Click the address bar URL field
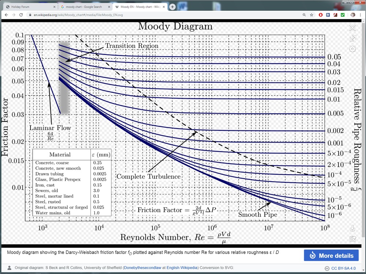Image resolution: width=366 pixels, height=274 pixels. (146, 15)
